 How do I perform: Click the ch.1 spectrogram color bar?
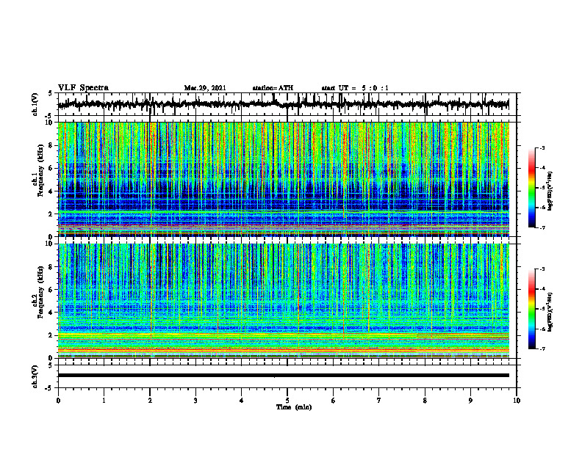(x=531, y=188)
